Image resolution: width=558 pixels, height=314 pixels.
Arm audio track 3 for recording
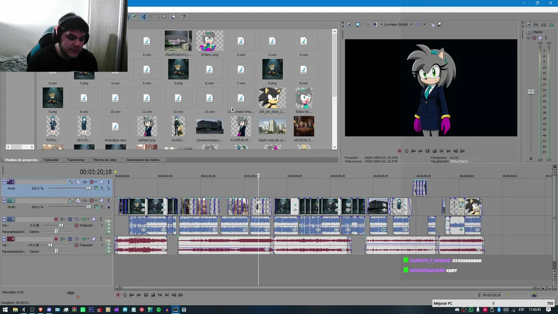click(x=56, y=219)
